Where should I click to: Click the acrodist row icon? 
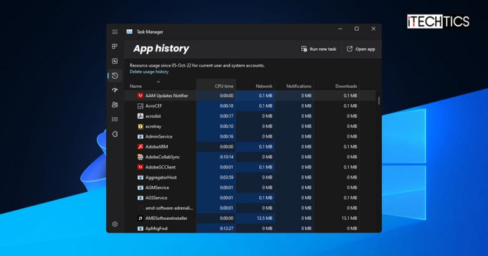coord(140,116)
